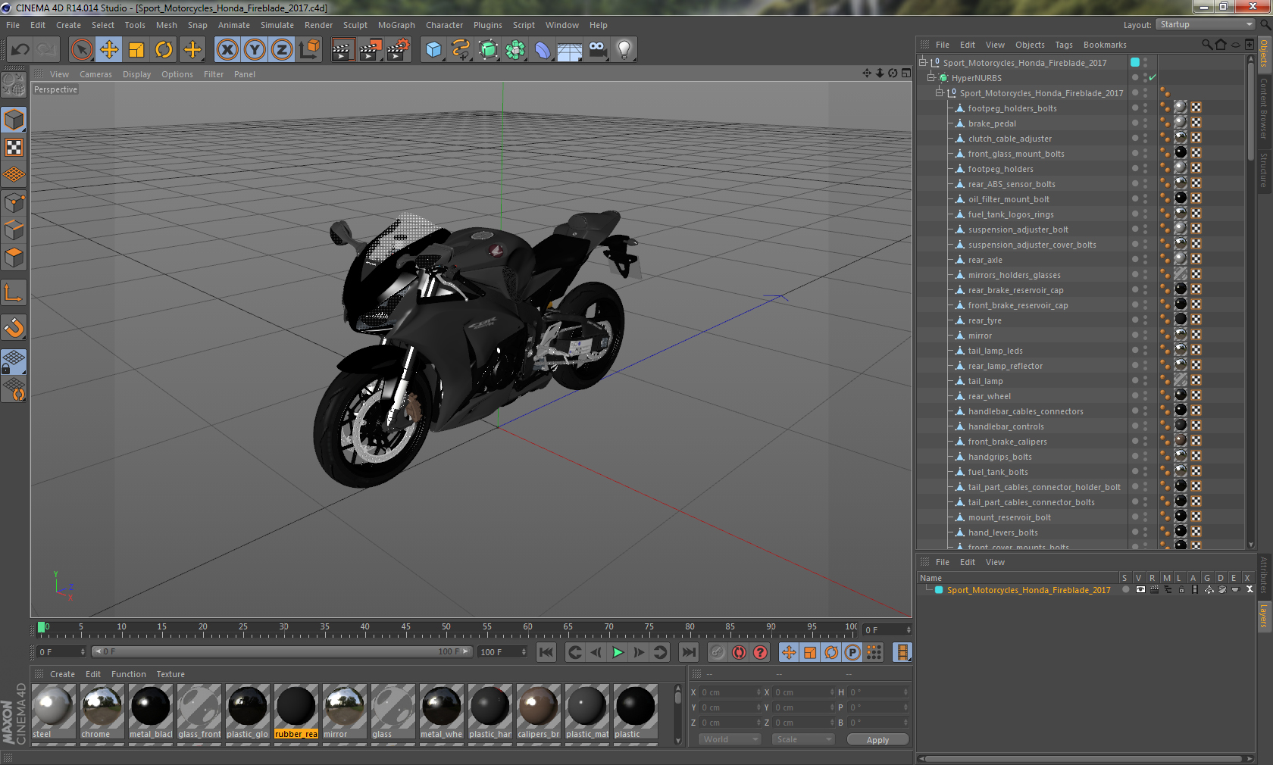Image resolution: width=1273 pixels, height=765 pixels.
Task: Open the Simulate menu
Action: coord(277,25)
